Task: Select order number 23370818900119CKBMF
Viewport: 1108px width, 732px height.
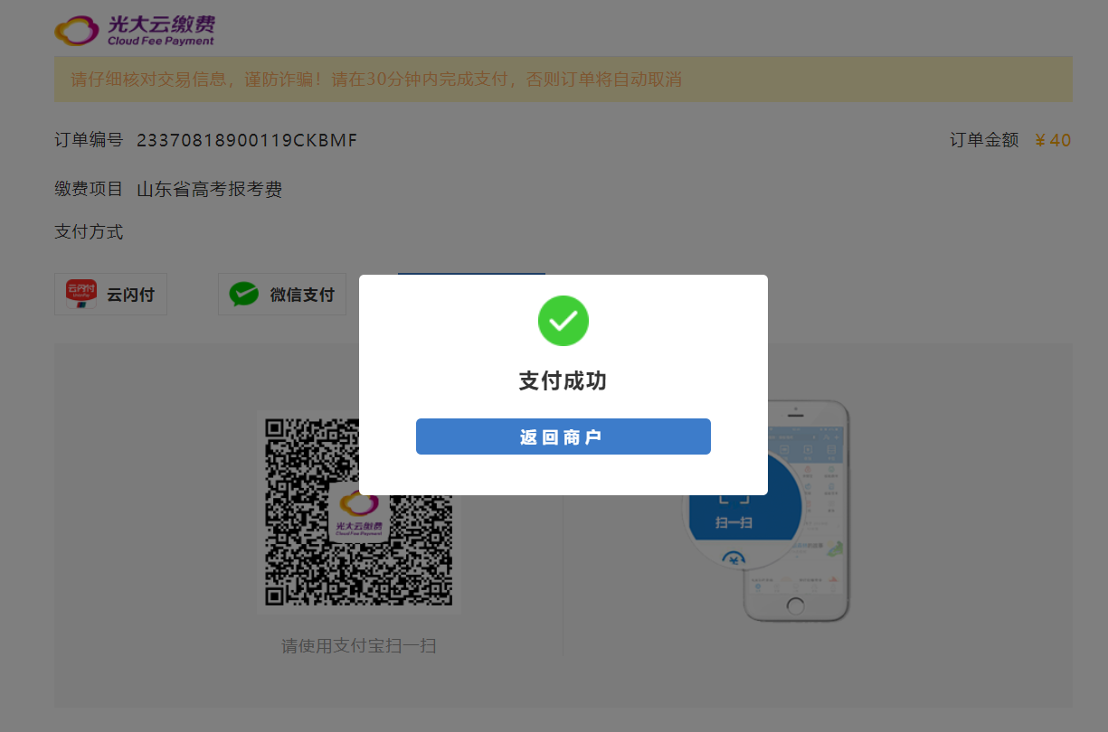Action: (247, 140)
